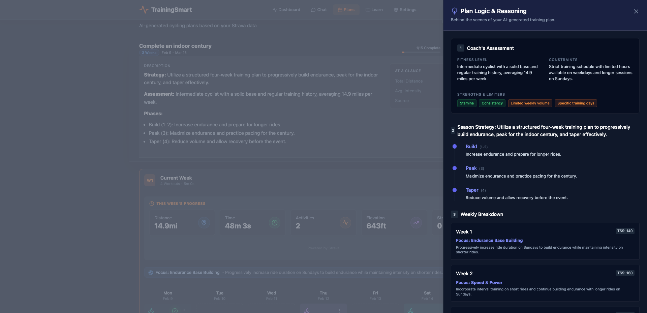
Task: Click the Complete an indoor century title
Action: (x=175, y=46)
